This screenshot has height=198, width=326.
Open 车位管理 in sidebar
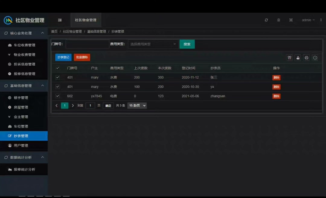[x=24, y=126]
